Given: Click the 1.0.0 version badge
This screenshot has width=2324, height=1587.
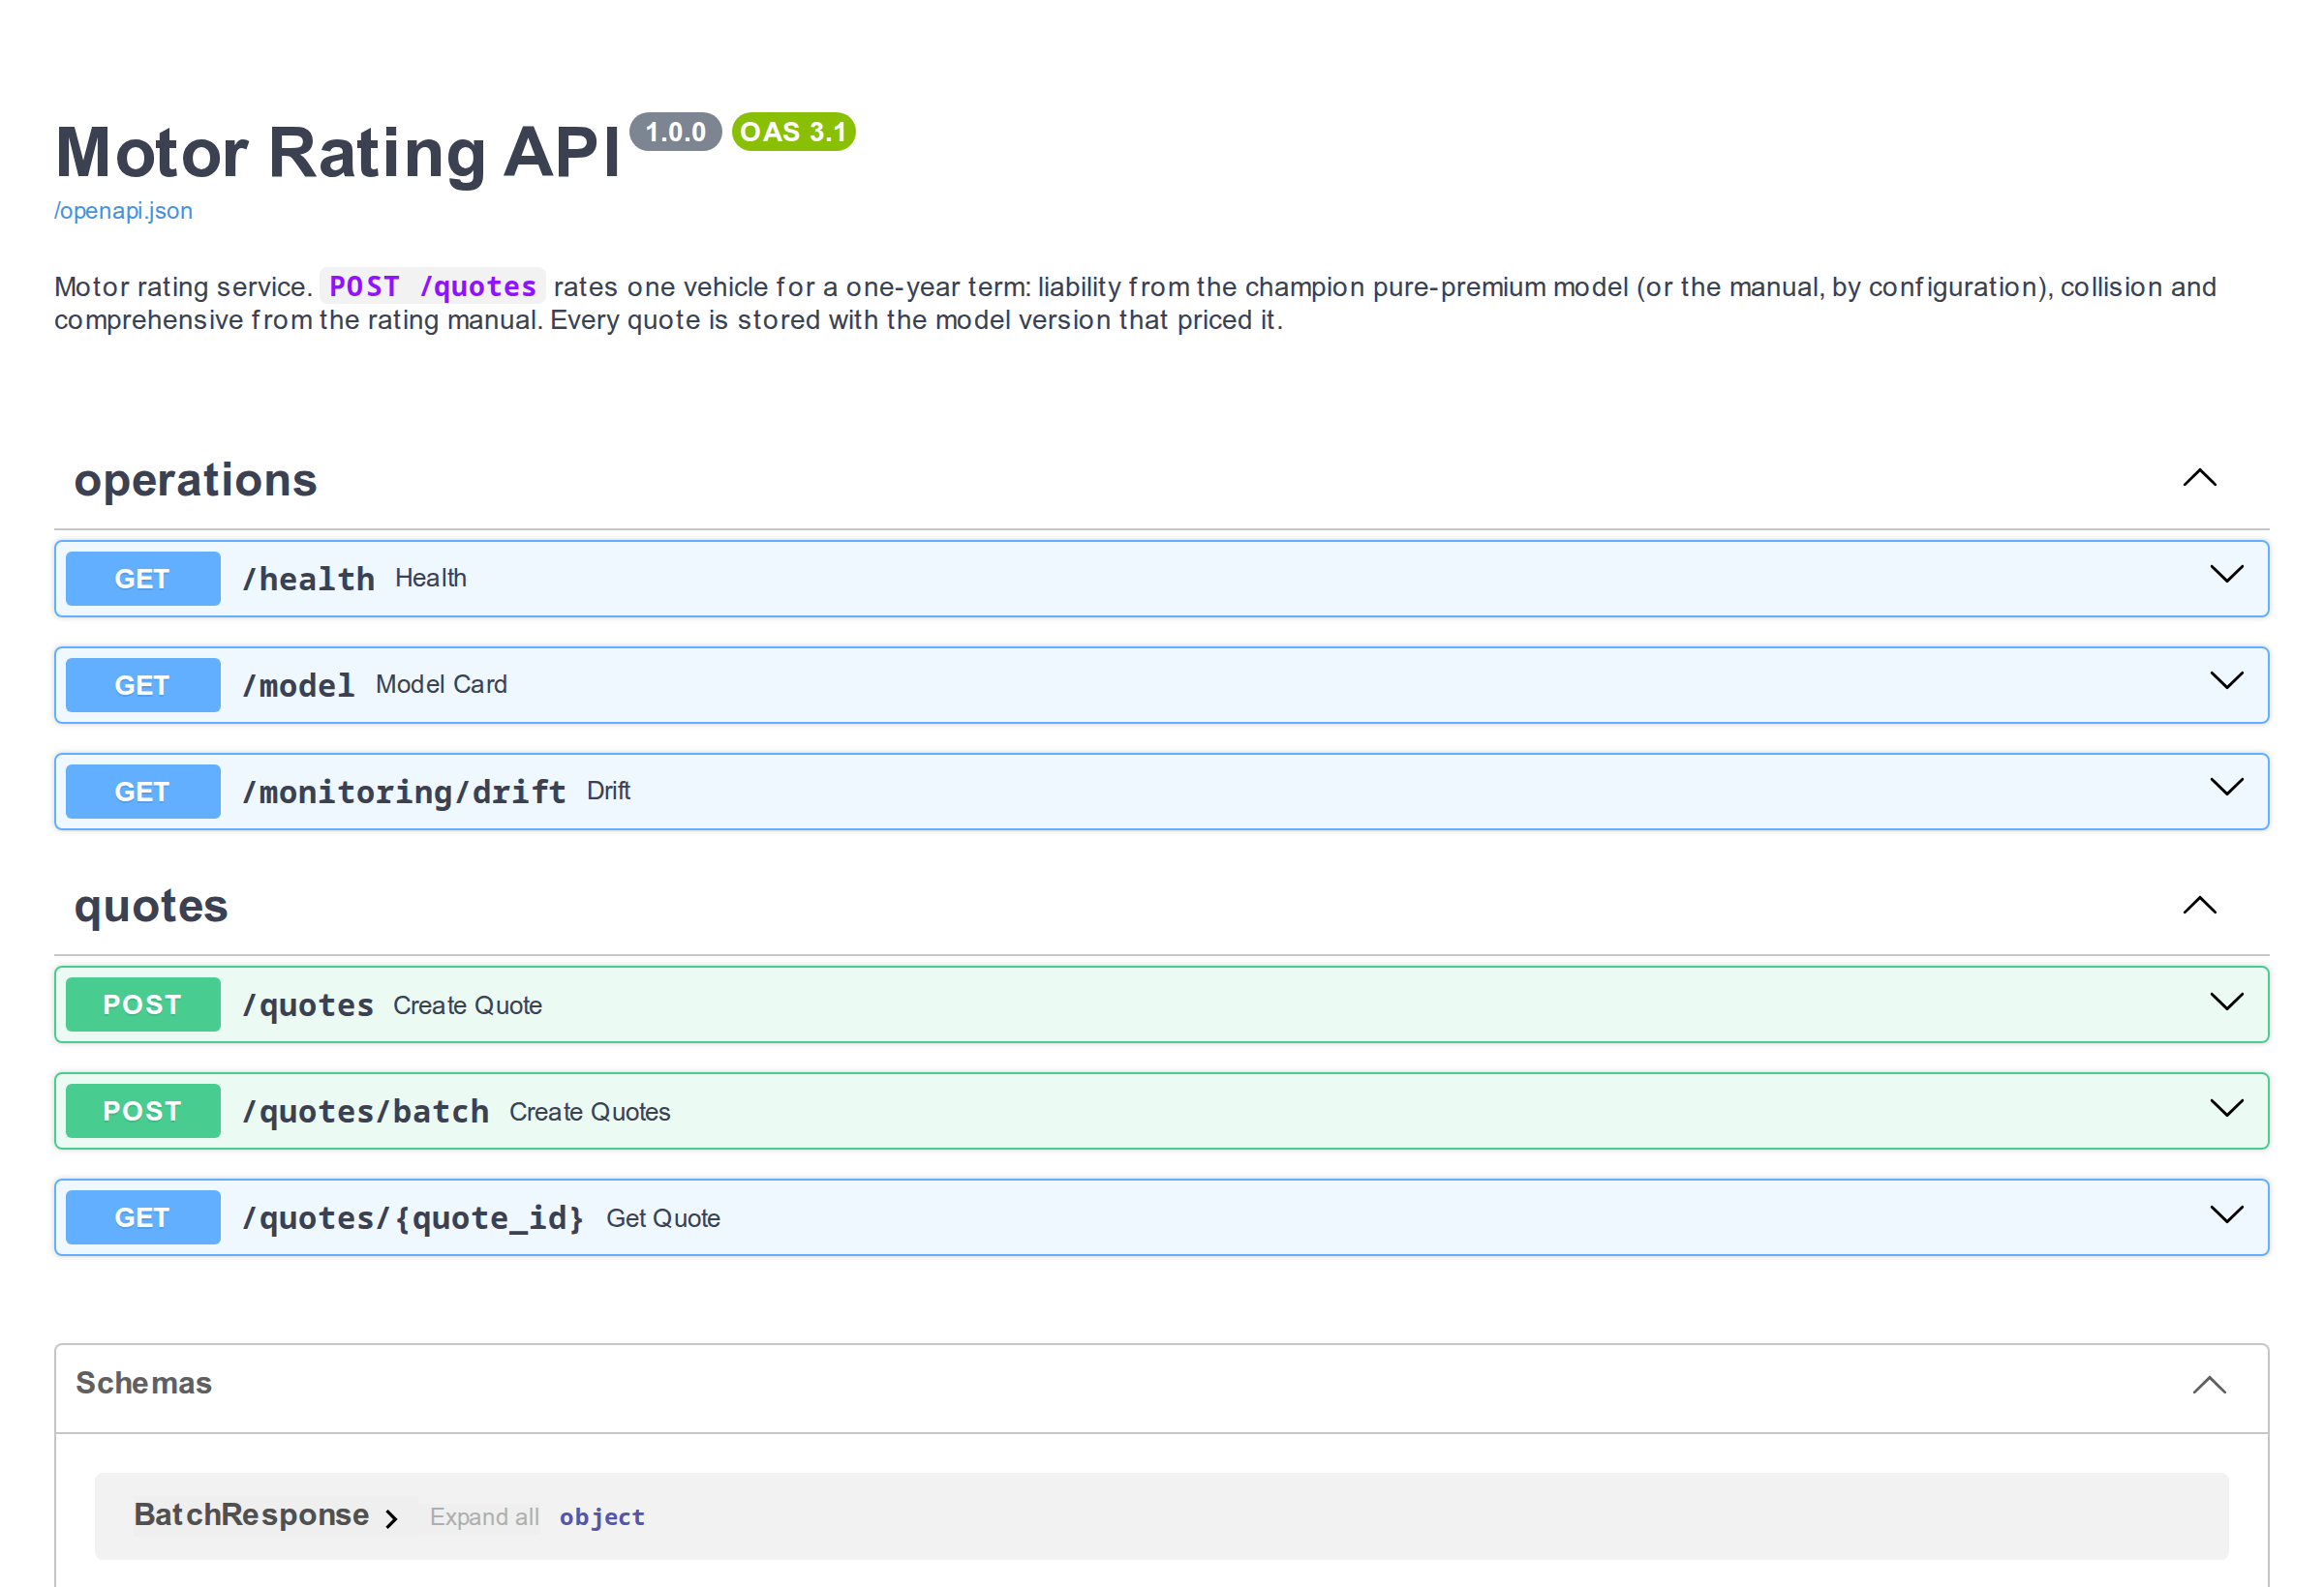Looking at the screenshot, I should point(676,132).
